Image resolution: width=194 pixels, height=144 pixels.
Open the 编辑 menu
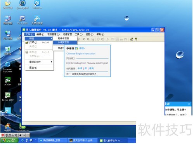(40, 34)
